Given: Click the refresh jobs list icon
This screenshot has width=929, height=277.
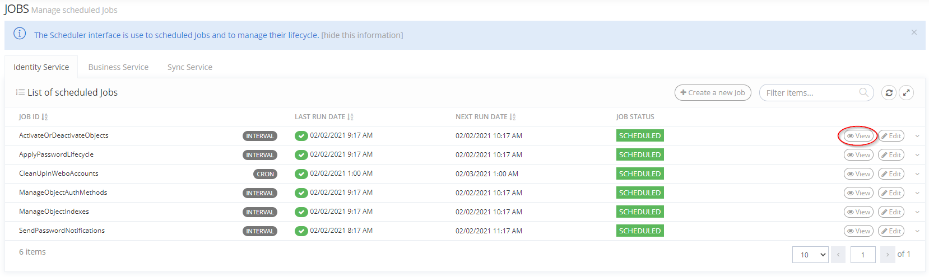Looking at the screenshot, I should click(889, 93).
